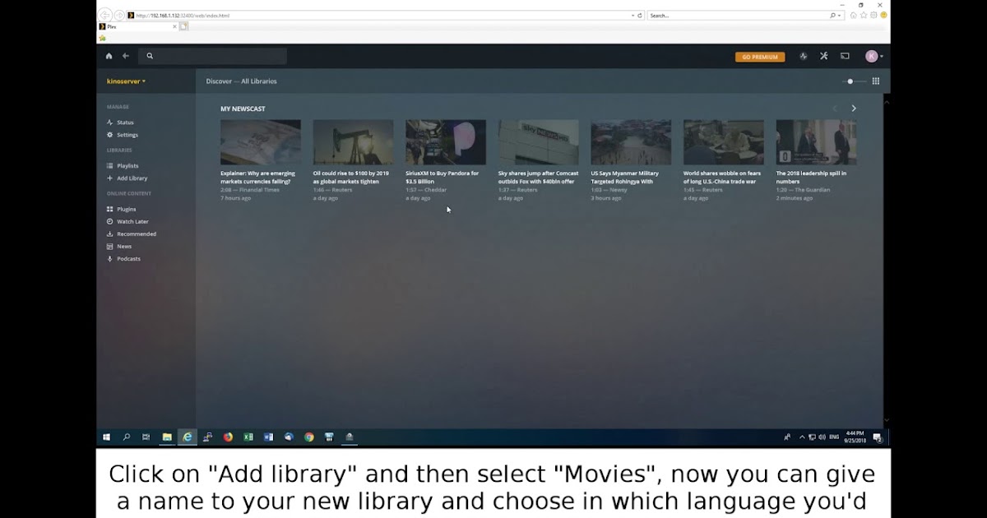Image resolution: width=987 pixels, height=518 pixels.
Task: Click Plex back arrow in top bar
Action: coord(126,56)
